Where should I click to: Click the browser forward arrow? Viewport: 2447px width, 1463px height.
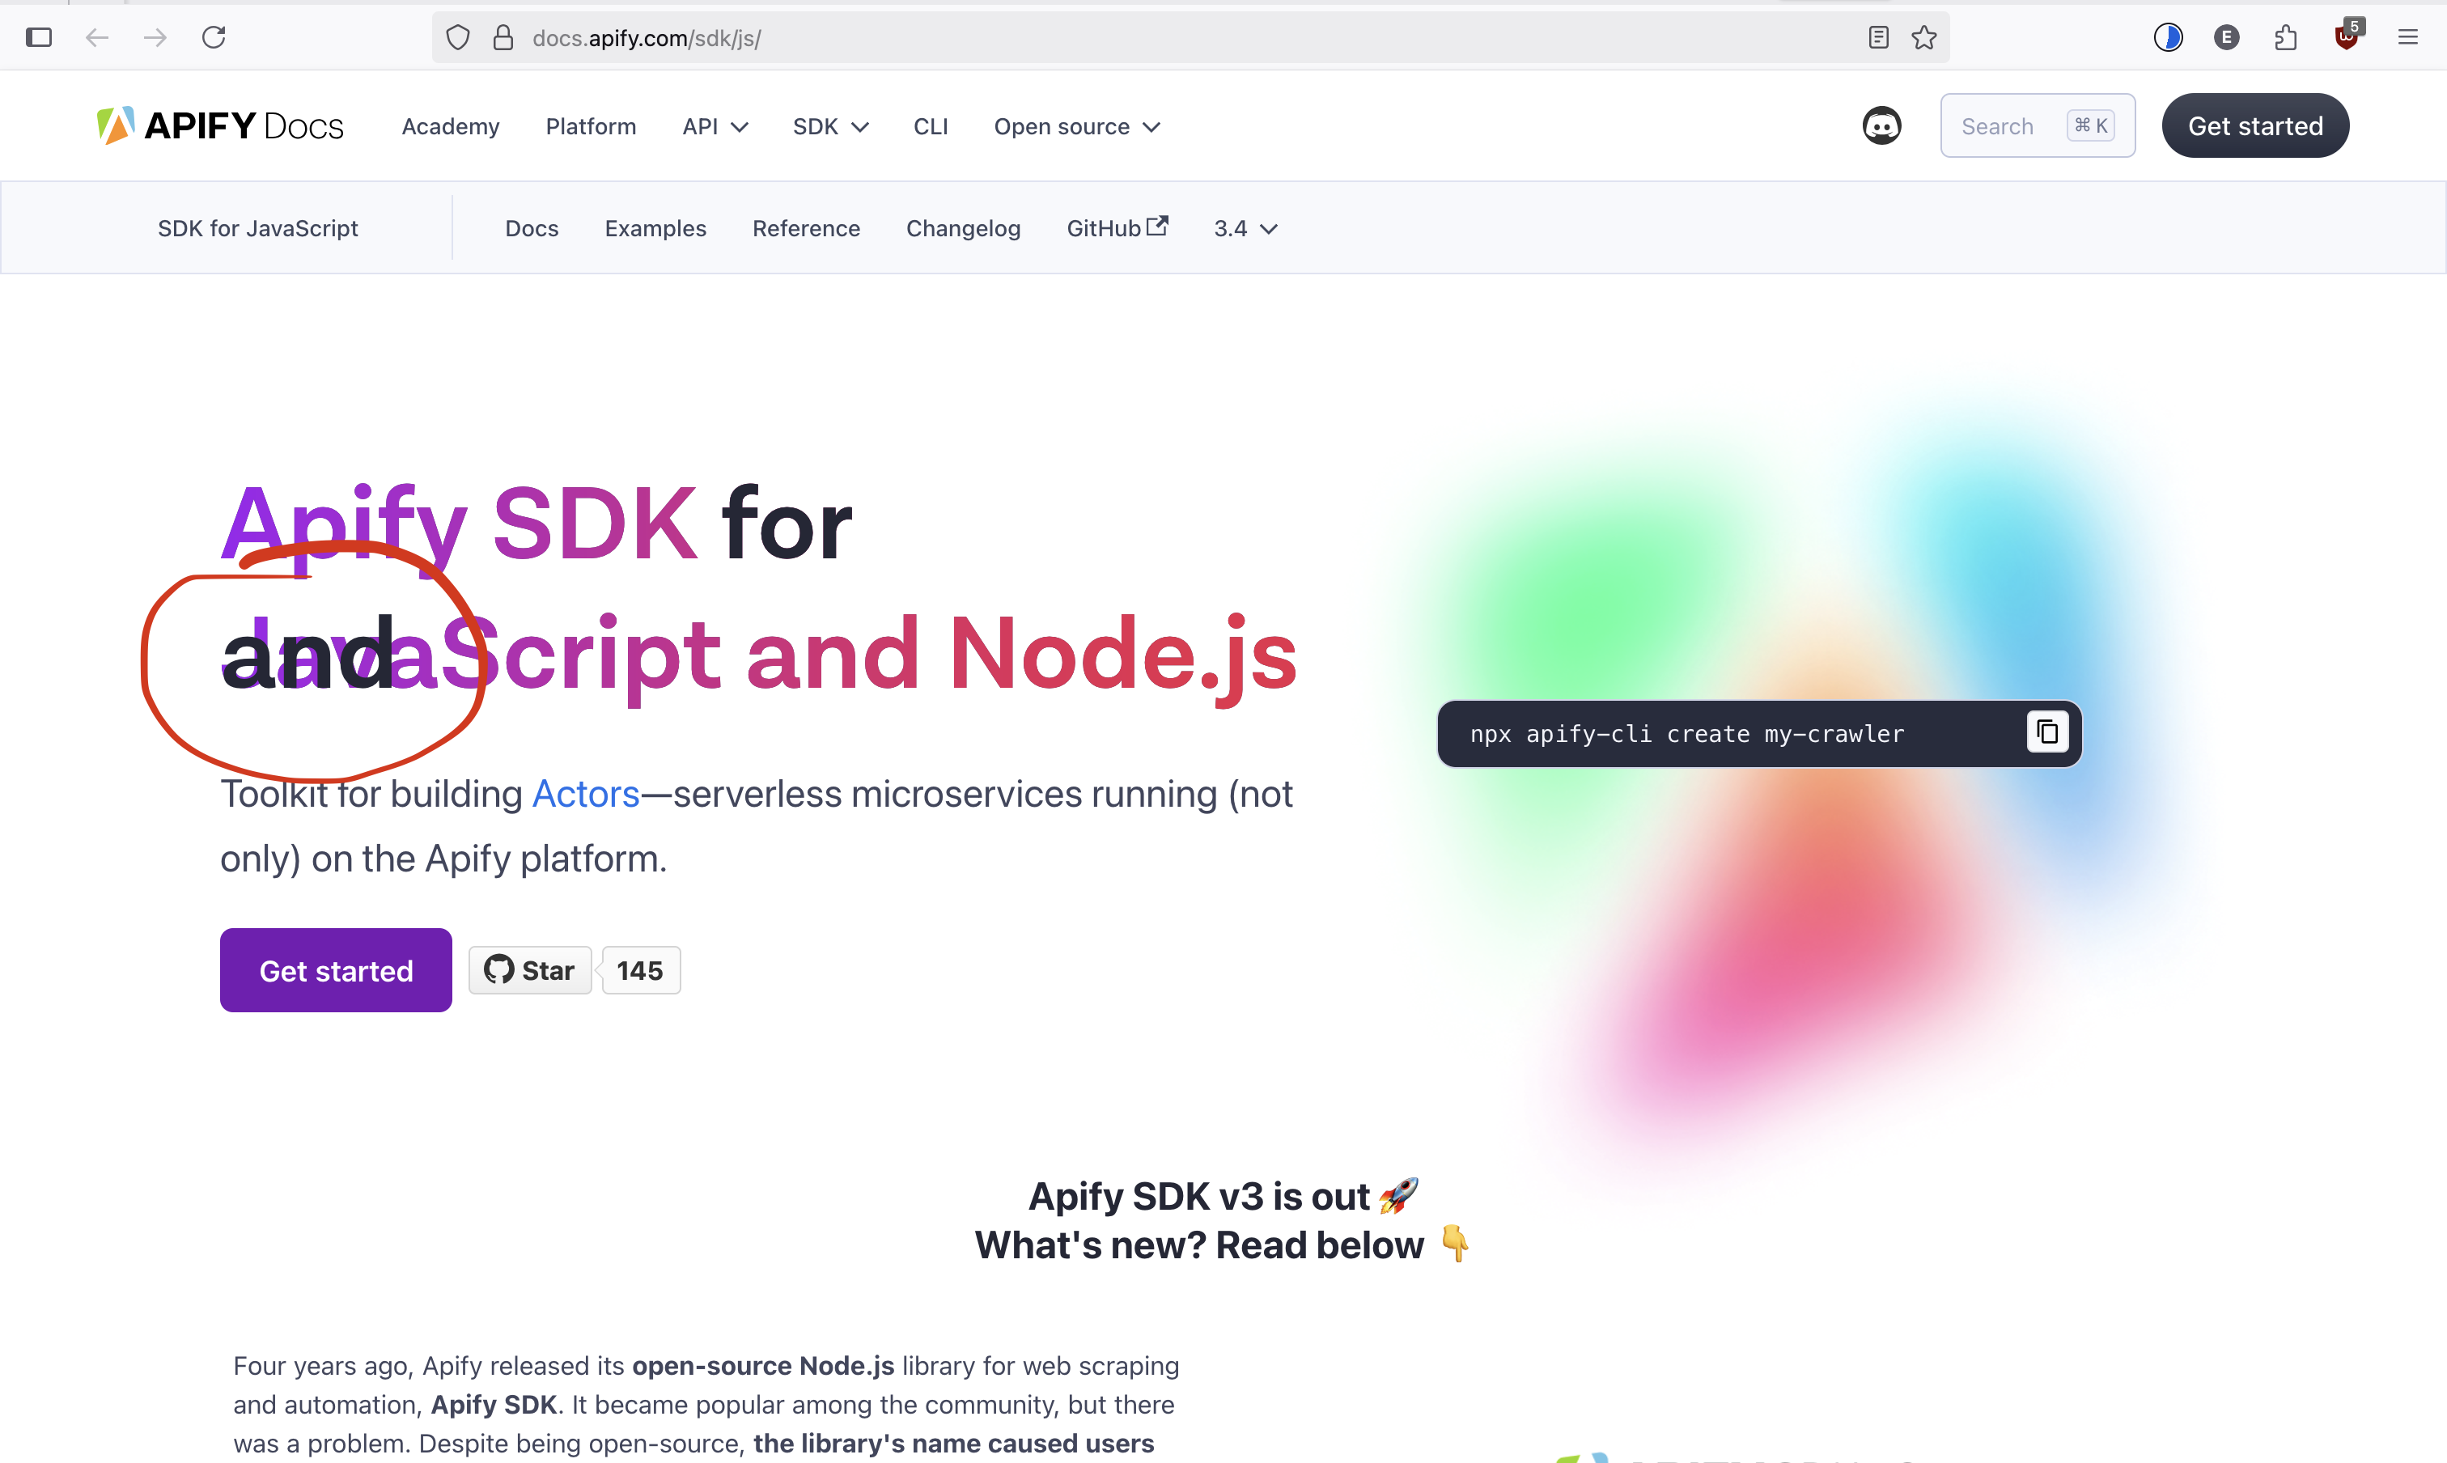point(155,37)
